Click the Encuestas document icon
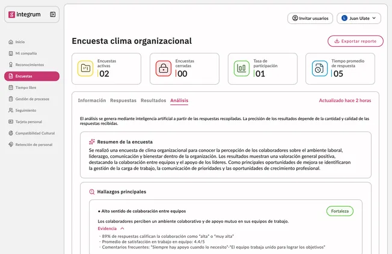Viewport: 392px width, 254px height. point(11,76)
